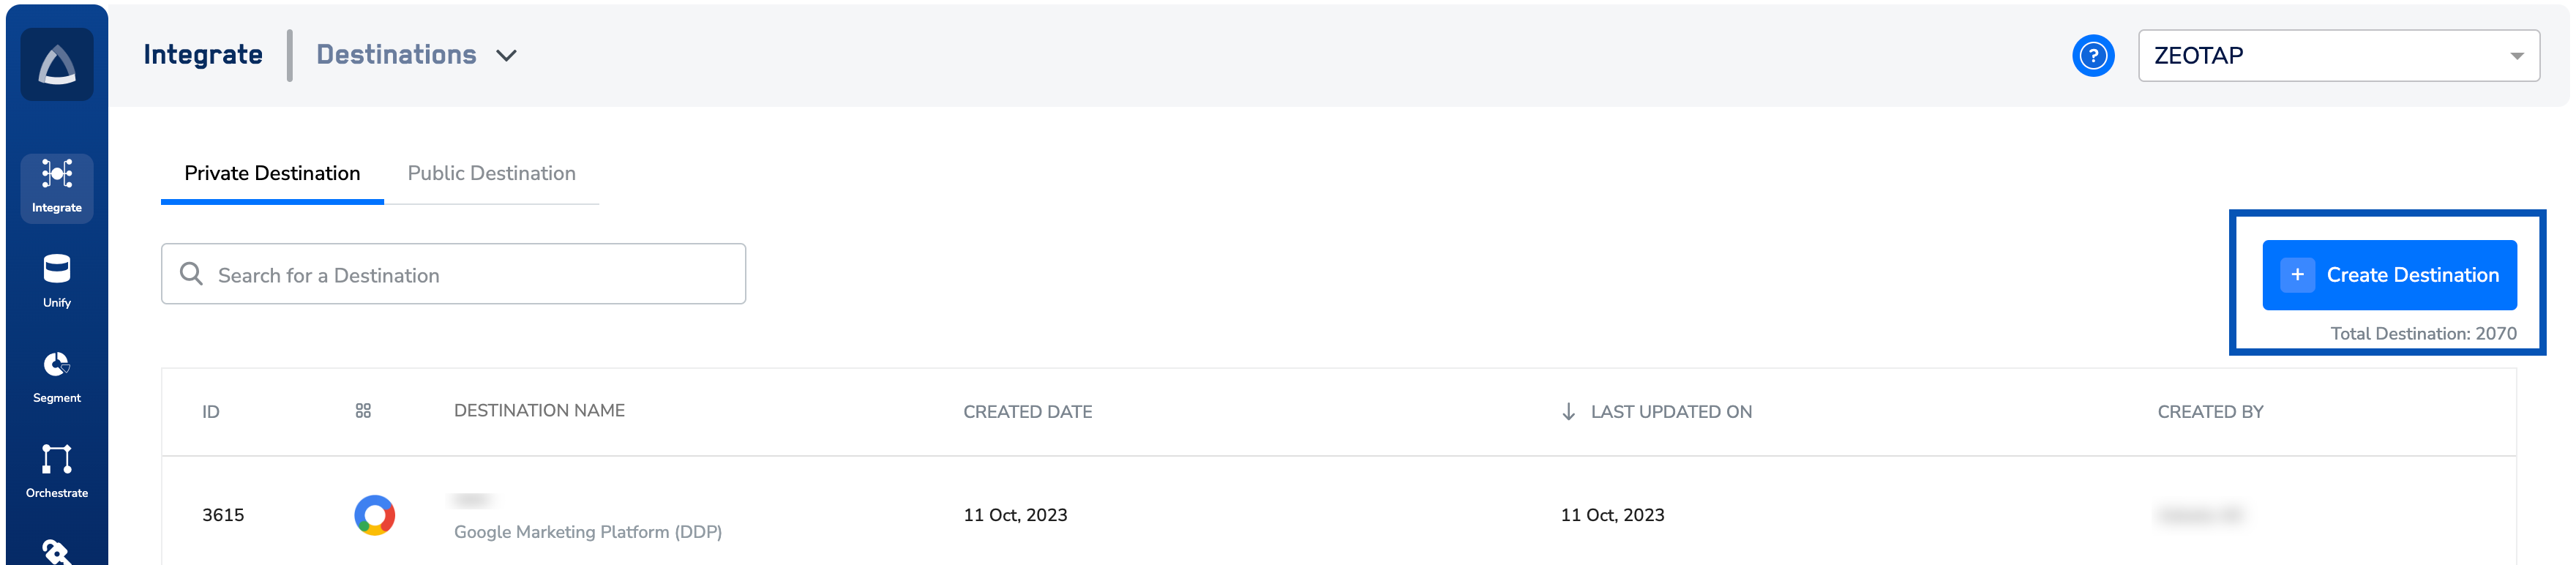Open the Orchestrate sidebar module

57,471
